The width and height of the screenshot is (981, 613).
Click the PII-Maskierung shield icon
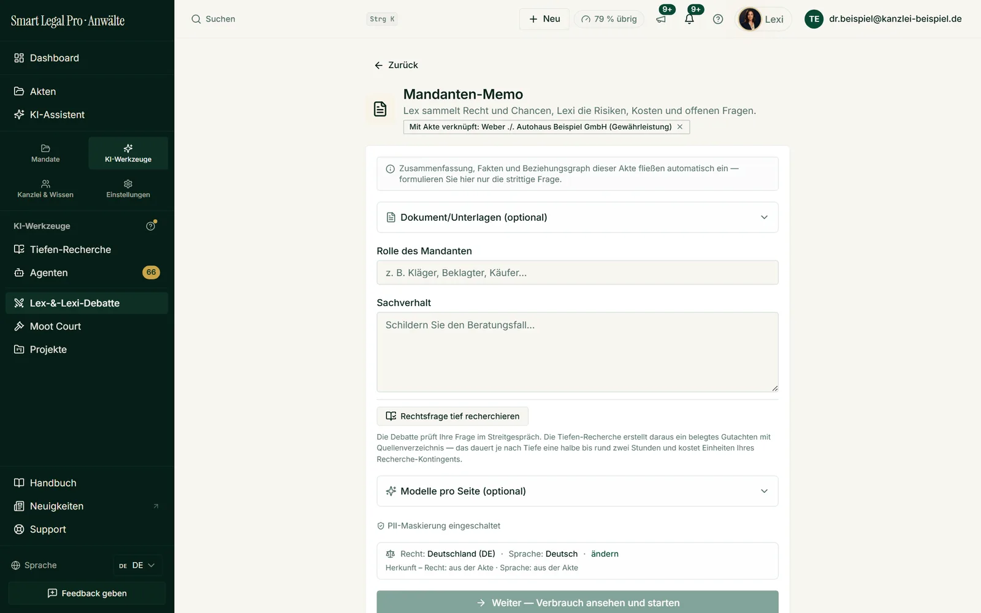click(x=381, y=526)
